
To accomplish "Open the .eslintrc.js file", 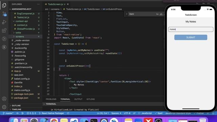I will (20, 52).
